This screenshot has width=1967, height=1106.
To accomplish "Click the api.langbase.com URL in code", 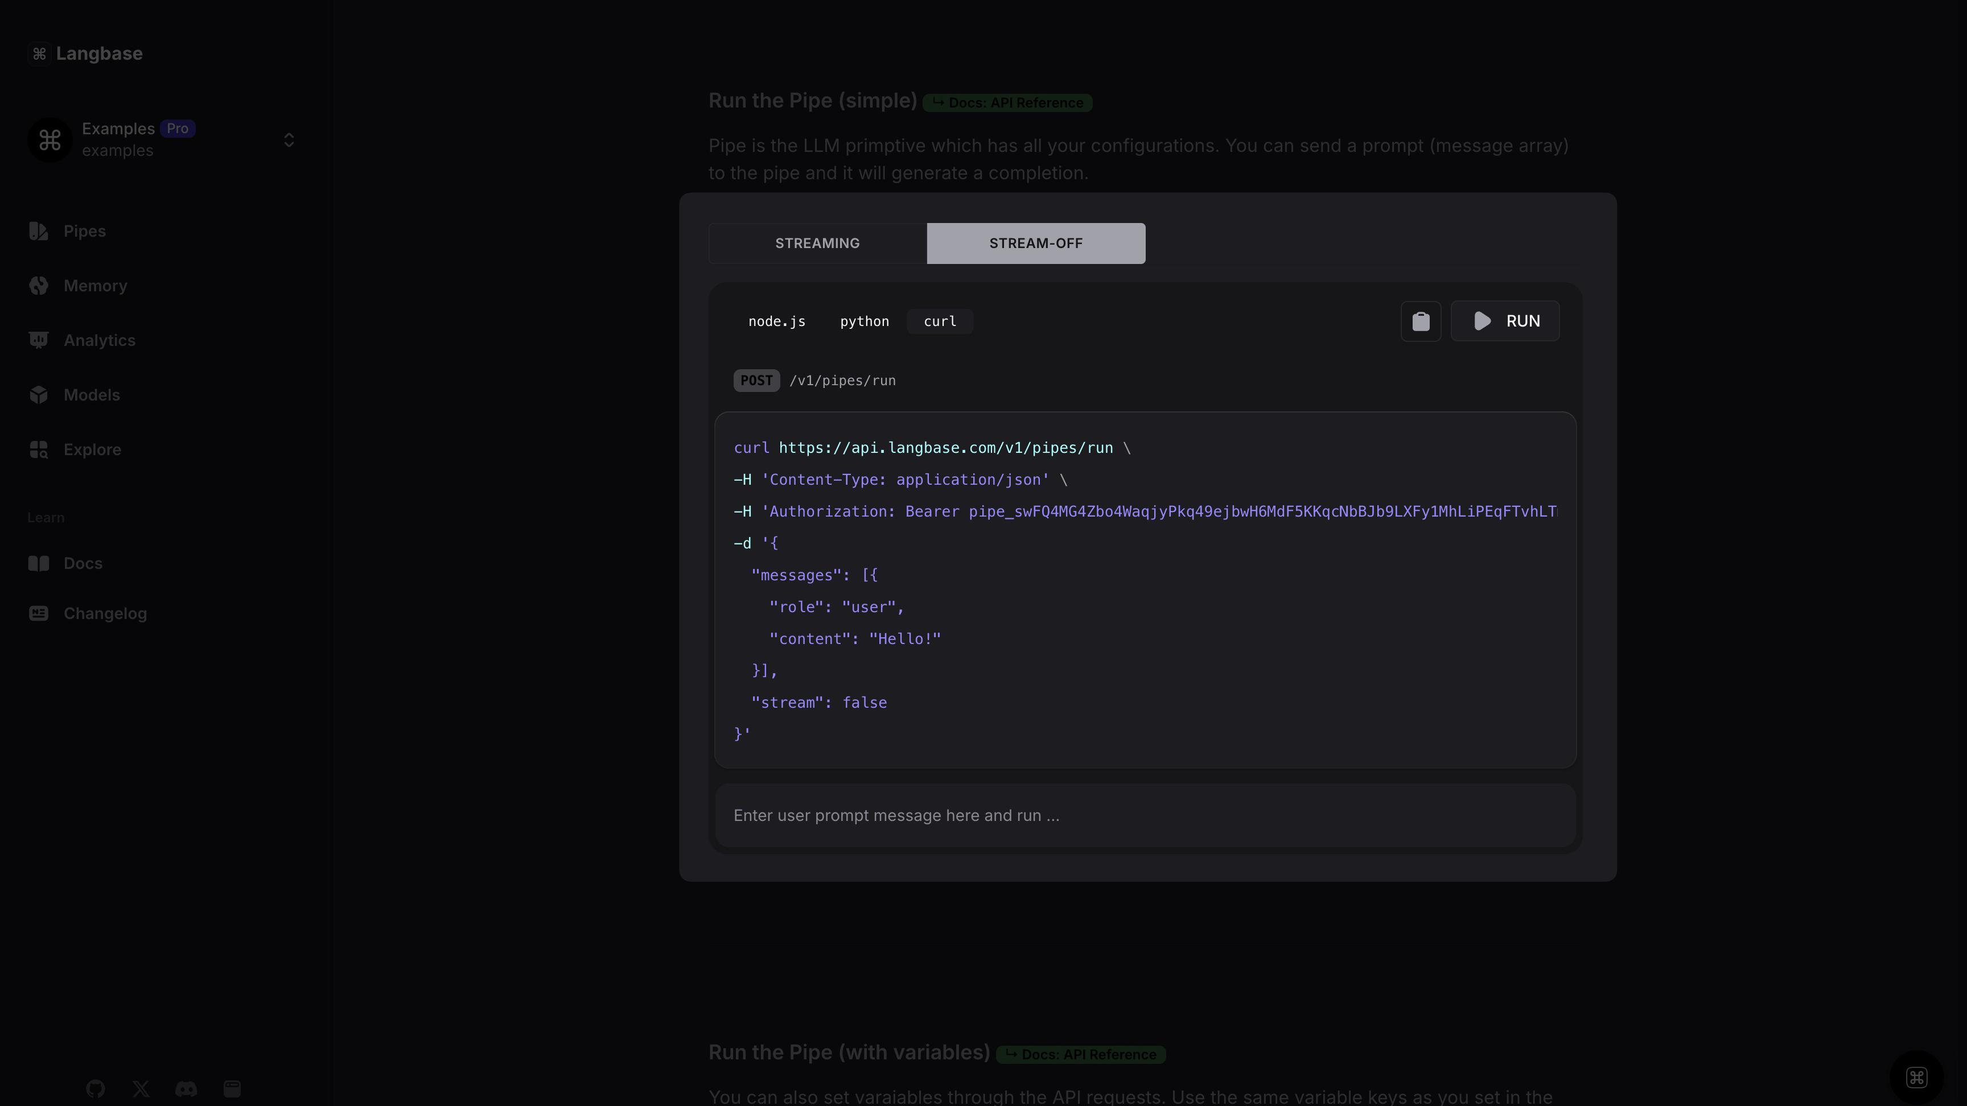I will [945, 448].
